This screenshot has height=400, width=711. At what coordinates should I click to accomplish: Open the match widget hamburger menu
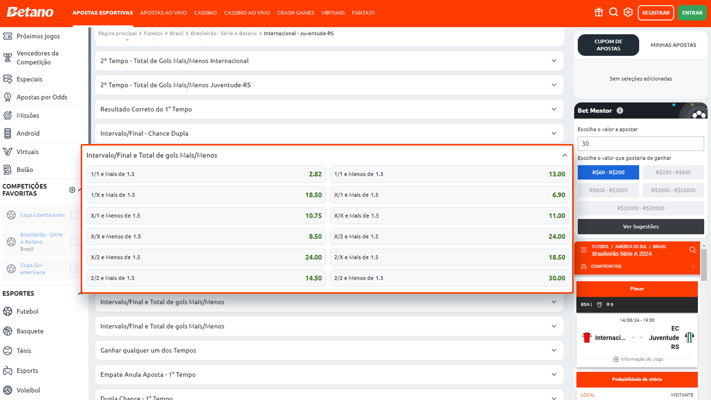coord(584,250)
